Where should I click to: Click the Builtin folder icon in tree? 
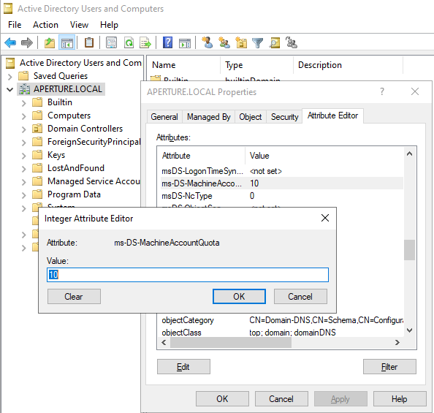tap(37, 102)
